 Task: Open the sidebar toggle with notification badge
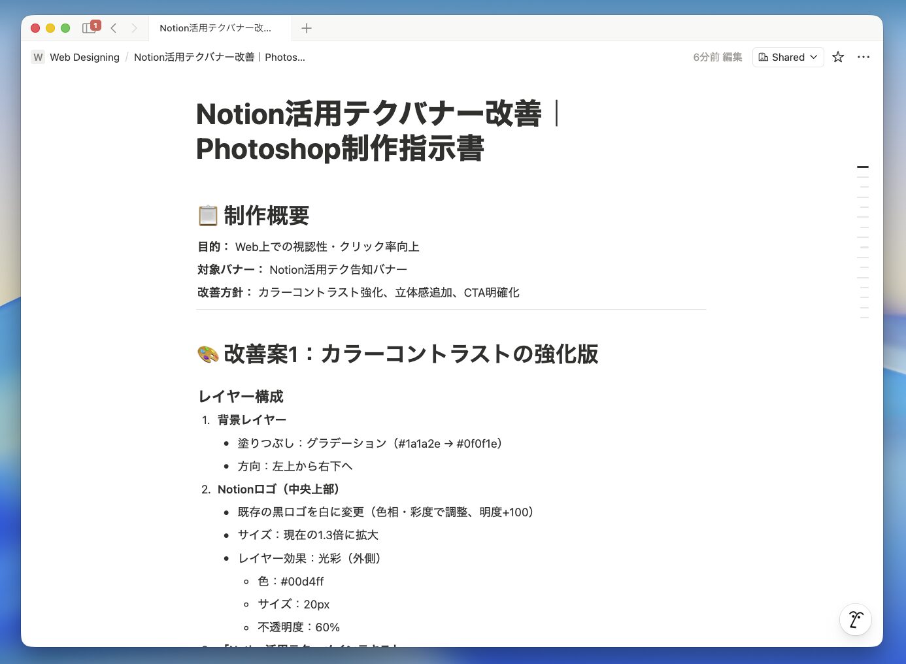pyautogui.click(x=90, y=27)
